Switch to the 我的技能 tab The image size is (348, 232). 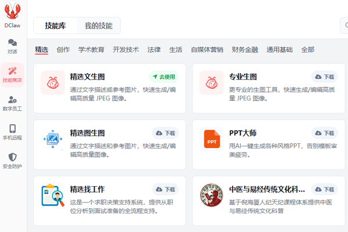(99, 26)
